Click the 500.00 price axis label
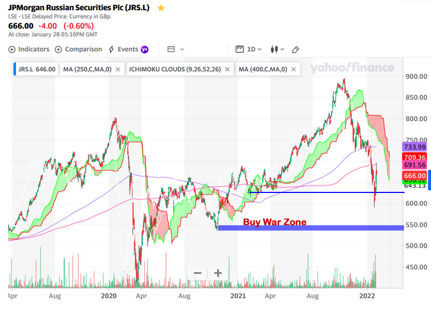The width and height of the screenshot is (431, 311). point(416,246)
